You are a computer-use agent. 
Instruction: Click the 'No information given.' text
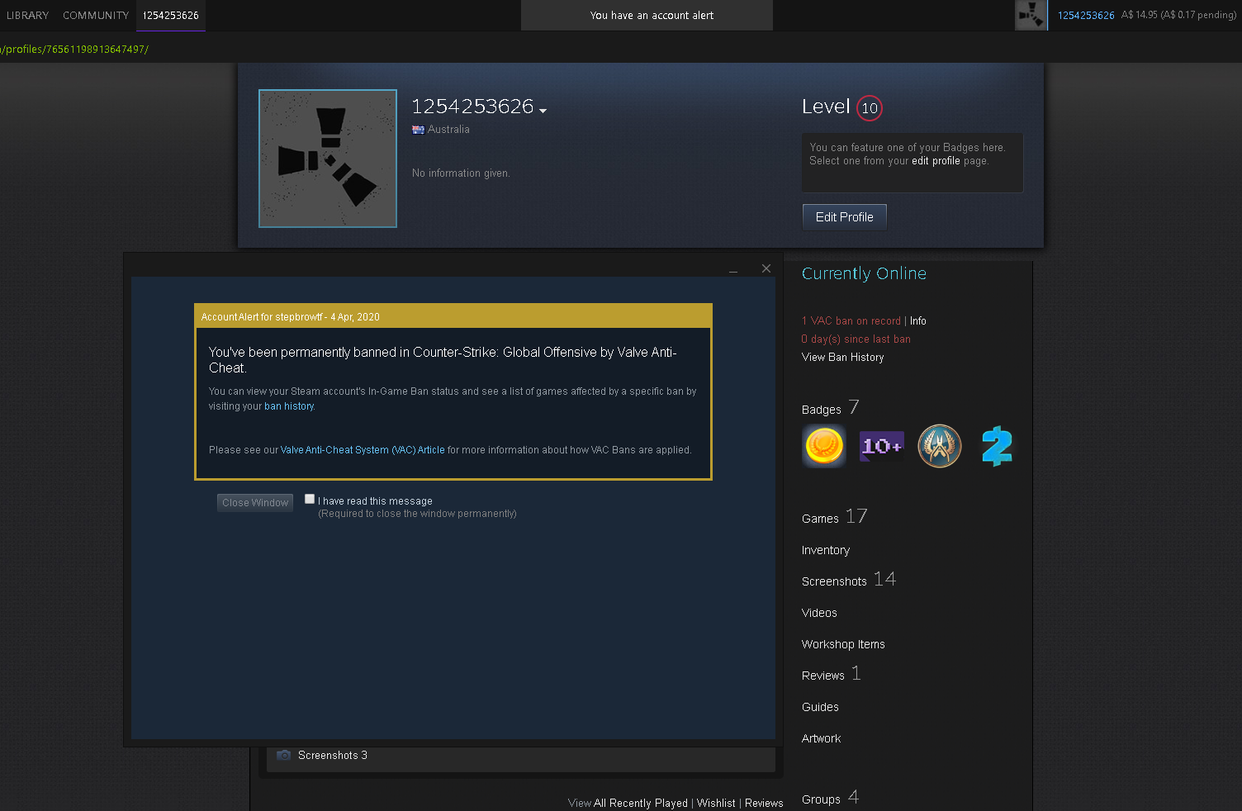[x=461, y=173]
